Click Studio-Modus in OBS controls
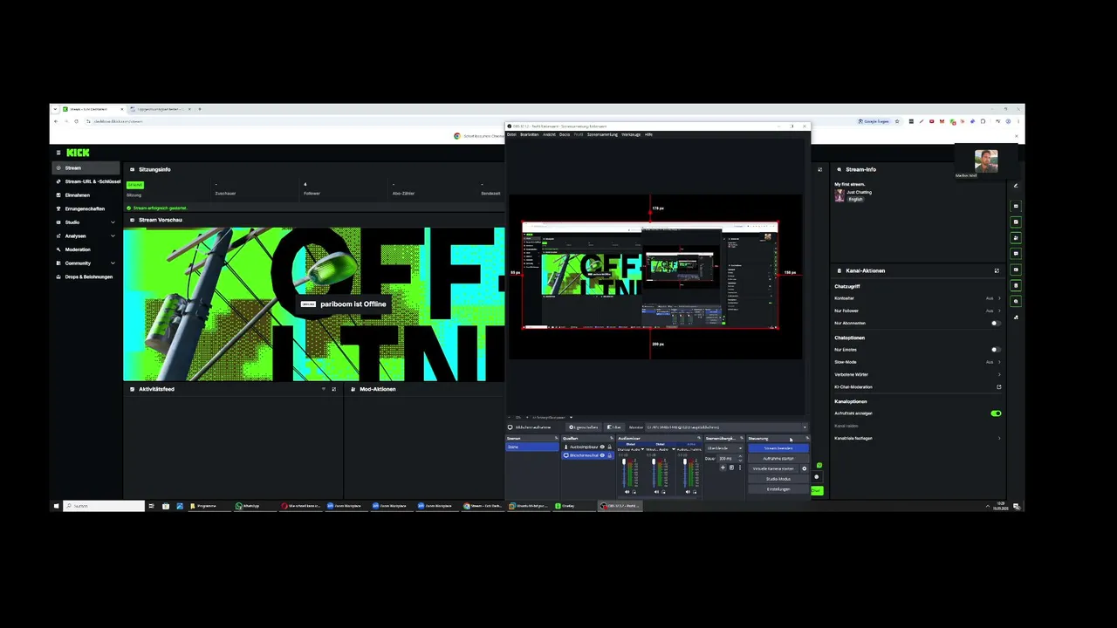The width and height of the screenshot is (1117, 628). pyautogui.click(x=778, y=479)
